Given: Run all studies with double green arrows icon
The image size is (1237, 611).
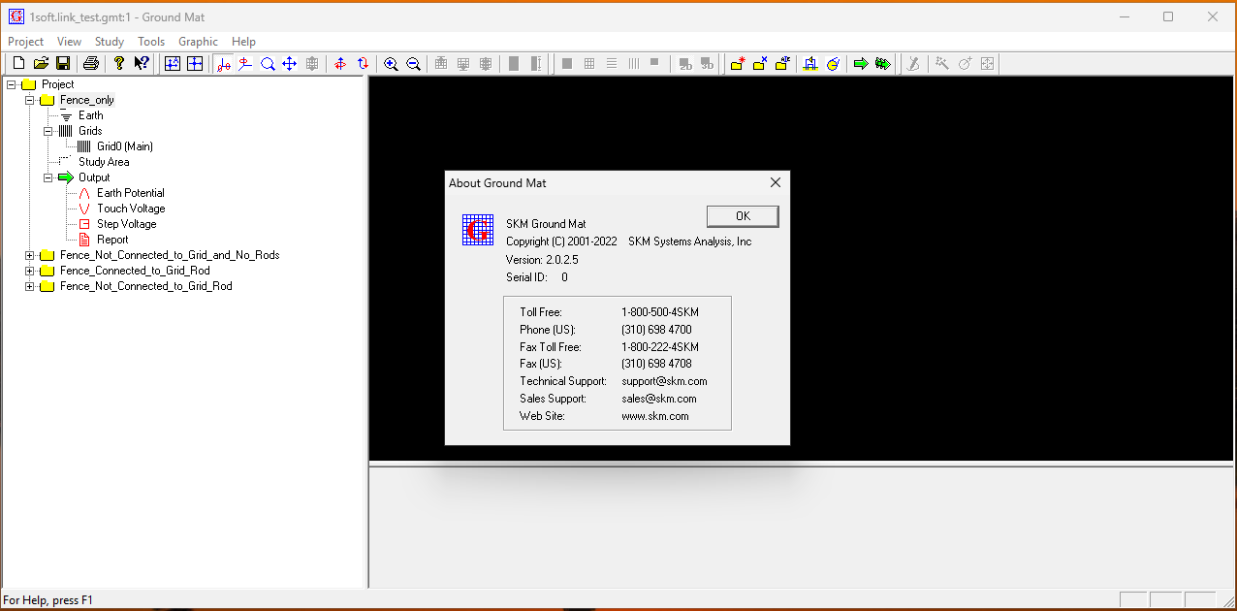Looking at the screenshot, I should [883, 64].
